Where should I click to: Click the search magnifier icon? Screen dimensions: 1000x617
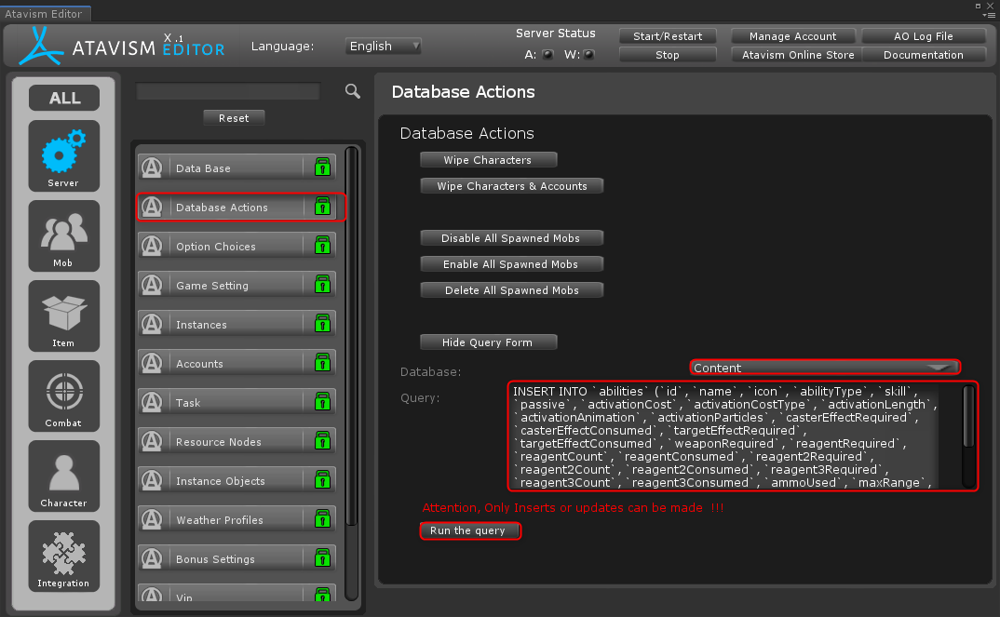point(353,90)
